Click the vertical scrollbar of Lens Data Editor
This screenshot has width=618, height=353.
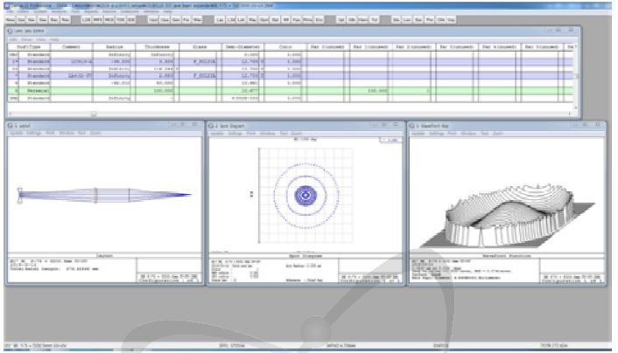pyautogui.click(x=576, y=75)
